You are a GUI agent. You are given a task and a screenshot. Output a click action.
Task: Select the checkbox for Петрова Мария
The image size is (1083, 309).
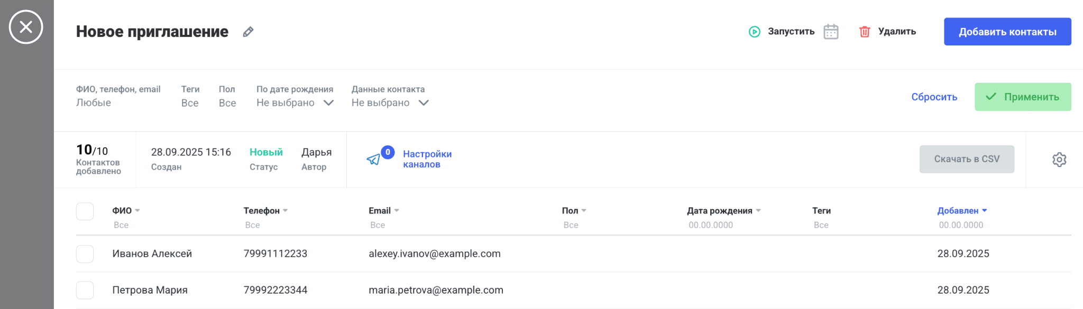pyautogui.click(x=85, y=290)
